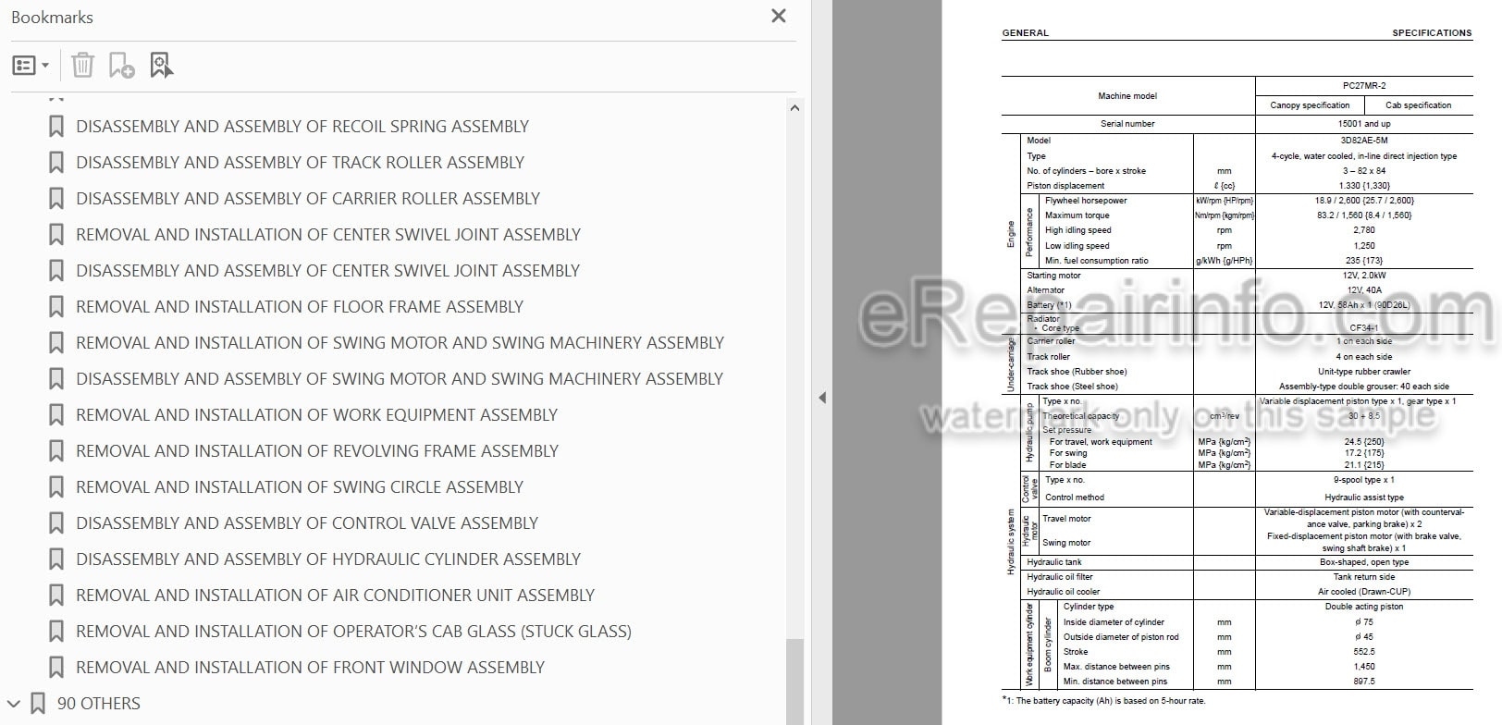Click the Flywheel horsepower row label

(x=1086, y=201)
